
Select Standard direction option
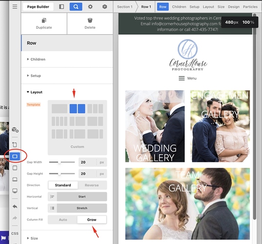tap(63, 185)
